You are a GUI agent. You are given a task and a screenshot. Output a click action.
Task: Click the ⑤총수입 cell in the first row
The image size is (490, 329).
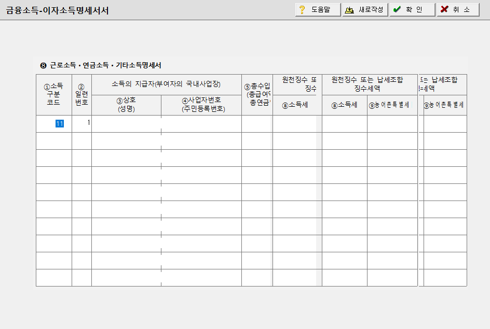[x=257, y=124]
